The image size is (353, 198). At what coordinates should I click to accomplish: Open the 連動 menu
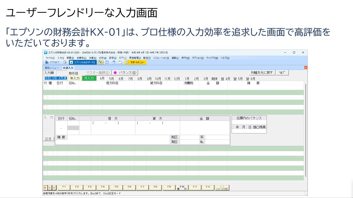pos(175,58)
